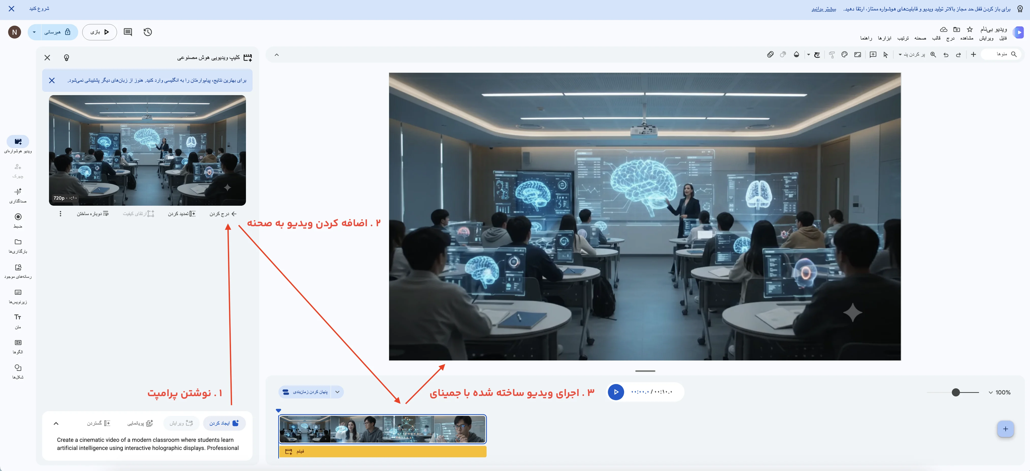The height and width of the screenshot is (471, 1030).
Task: Open stock media (رسانه‌های موجود) in sidebar
Action: pyautogui.click(x=18, y=271)
